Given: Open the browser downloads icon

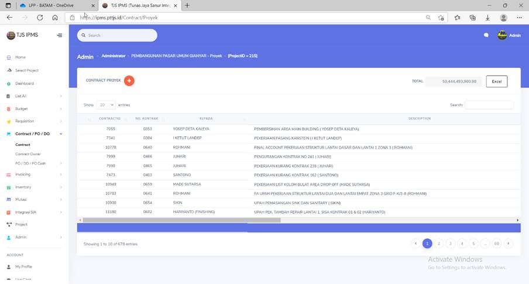Looking at the screenshot, I should pyautogui.click(x=487, y=18).
